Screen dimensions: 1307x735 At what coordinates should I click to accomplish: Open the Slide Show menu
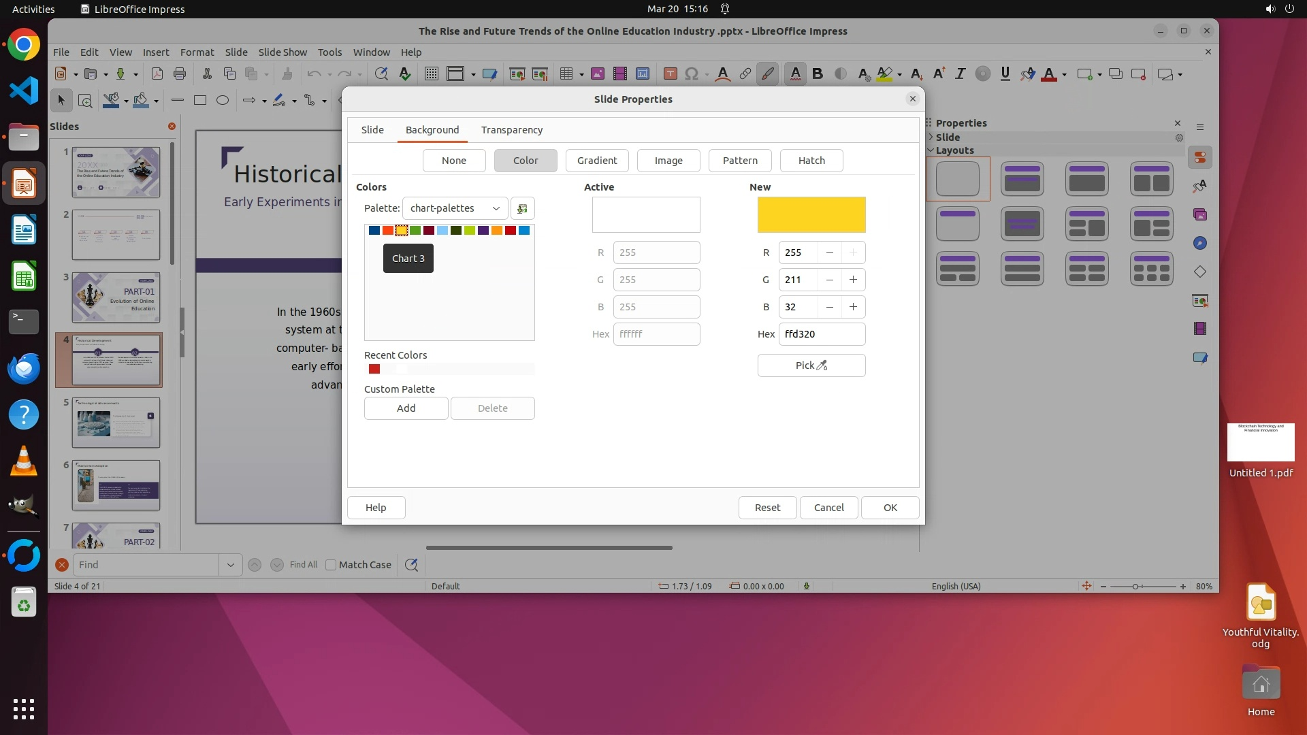pyautogui.click(x=283, y=52)
